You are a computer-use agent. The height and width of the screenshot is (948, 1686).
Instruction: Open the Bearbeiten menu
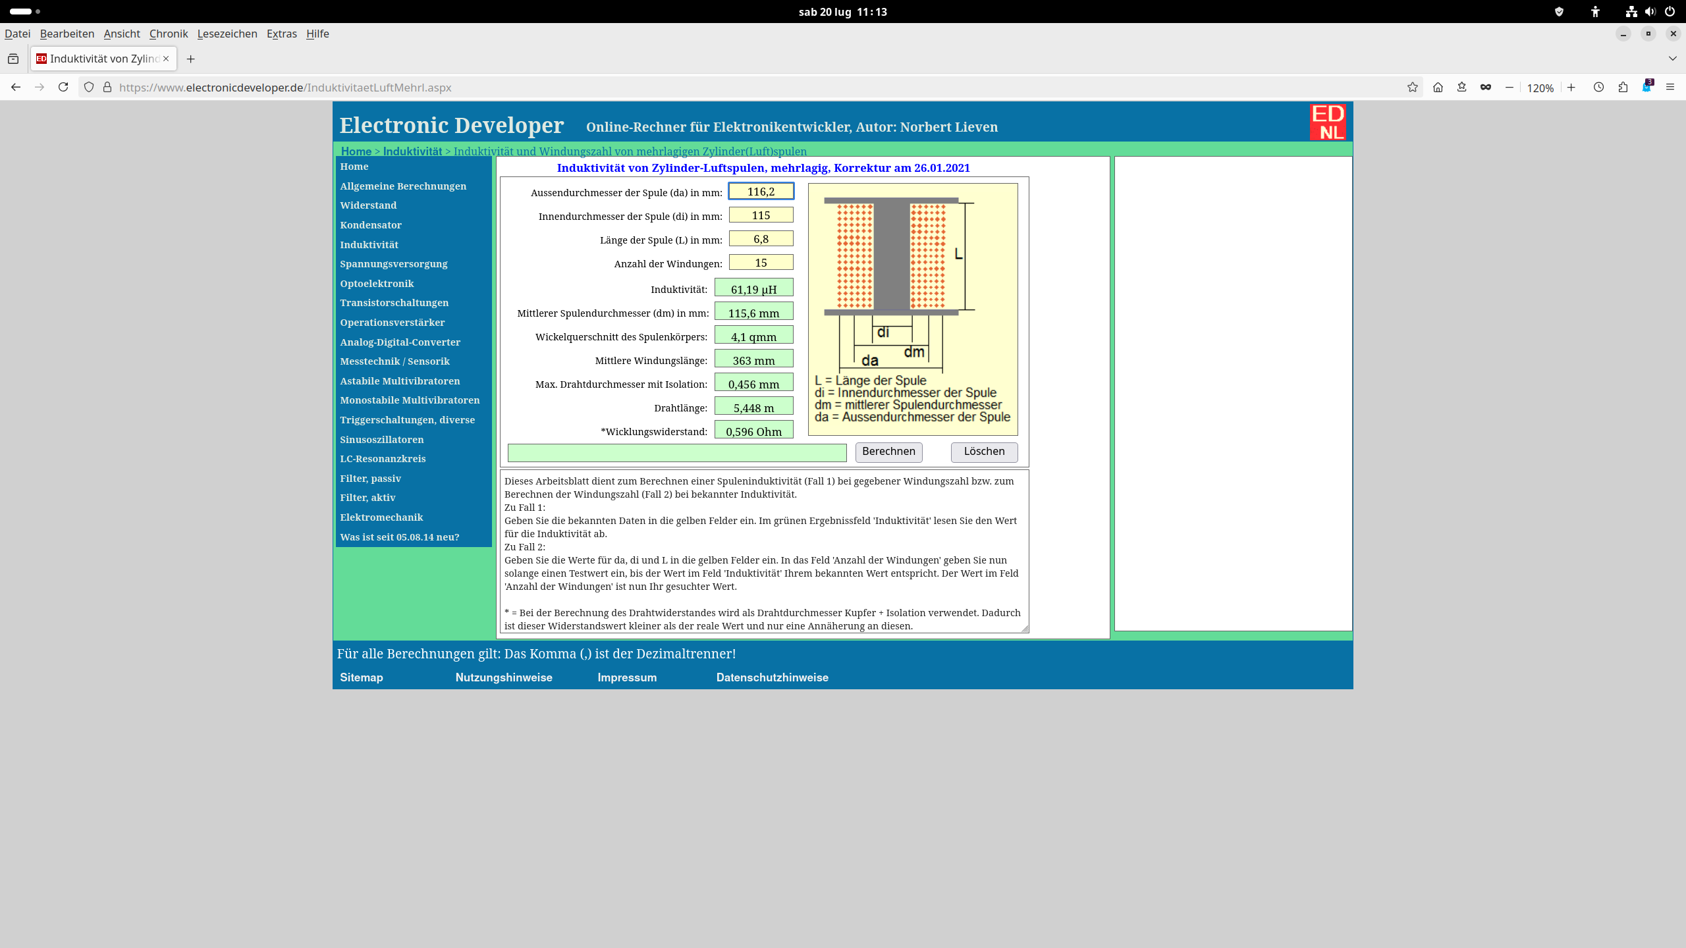pos(67,34)
